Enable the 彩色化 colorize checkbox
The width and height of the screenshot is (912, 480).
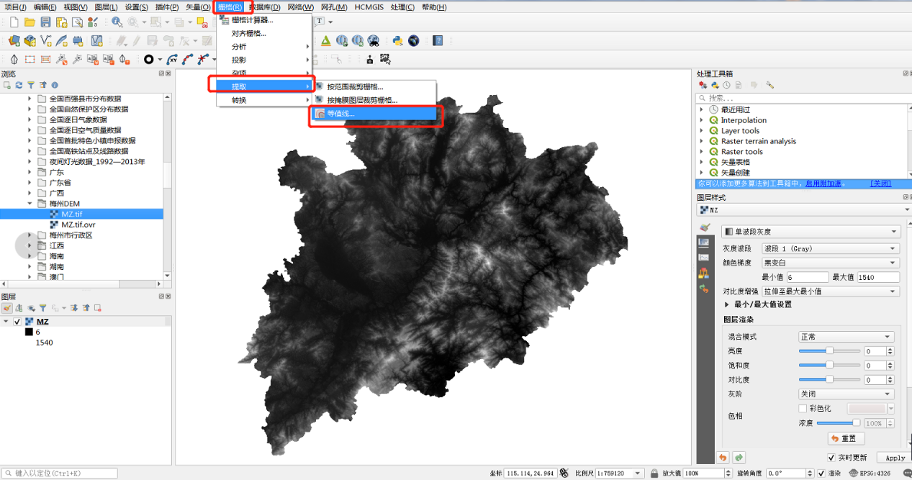(803, 408)
